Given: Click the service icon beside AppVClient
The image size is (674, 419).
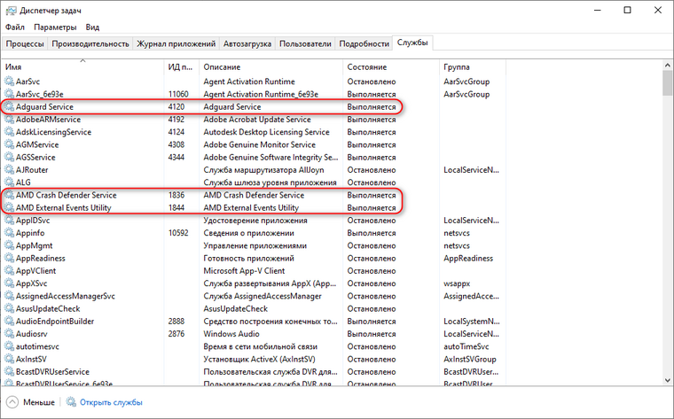Looking at the screenshot, I should pyautogui.click(x=9, y=270).
